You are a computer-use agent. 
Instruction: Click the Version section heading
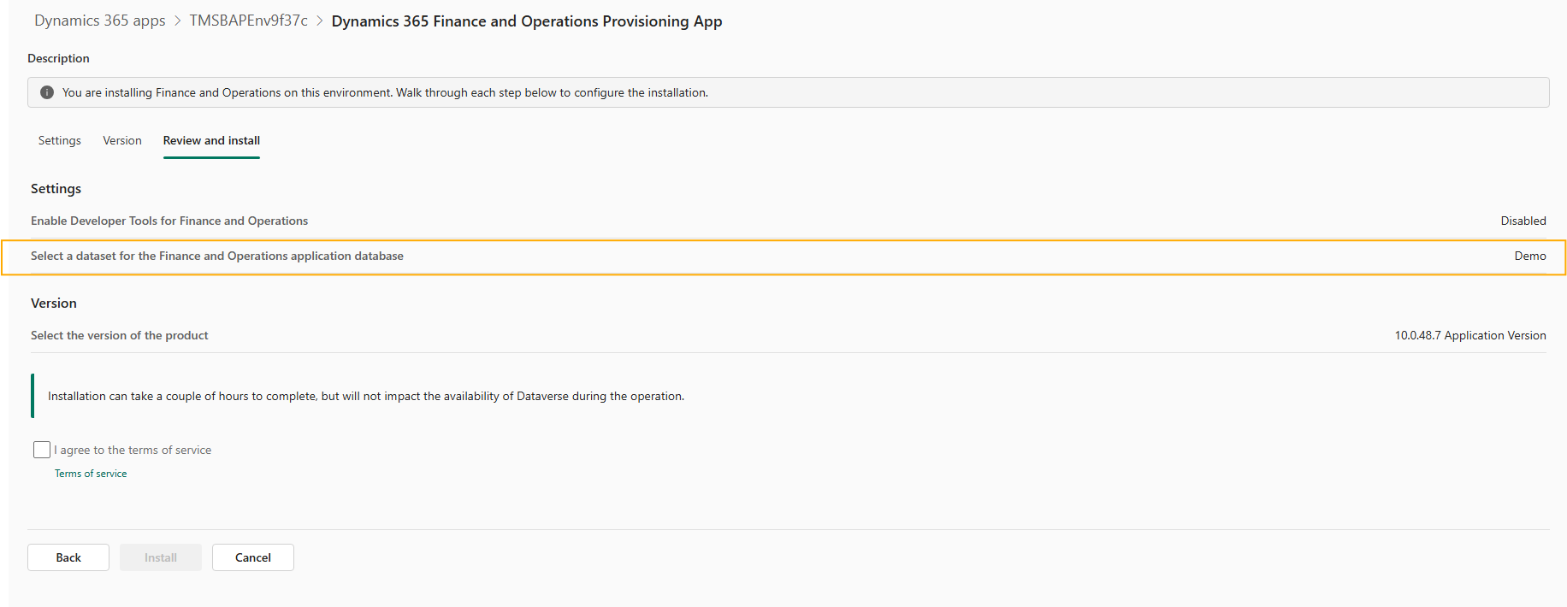pyautogui.click(x=54, y=303)
